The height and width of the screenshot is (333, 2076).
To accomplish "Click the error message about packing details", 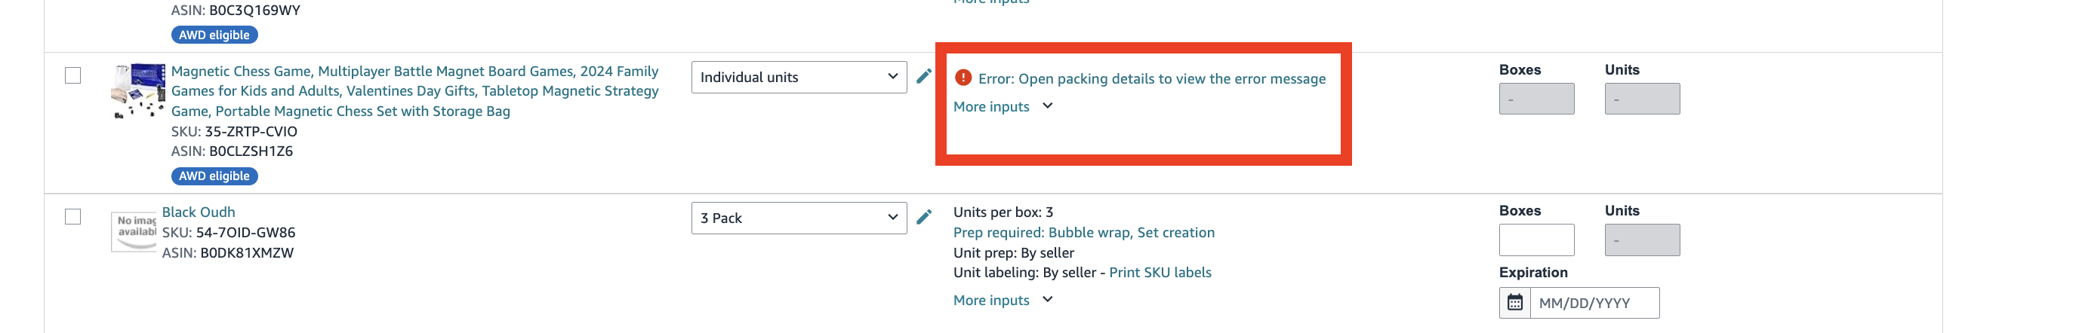I will 1150,79.
